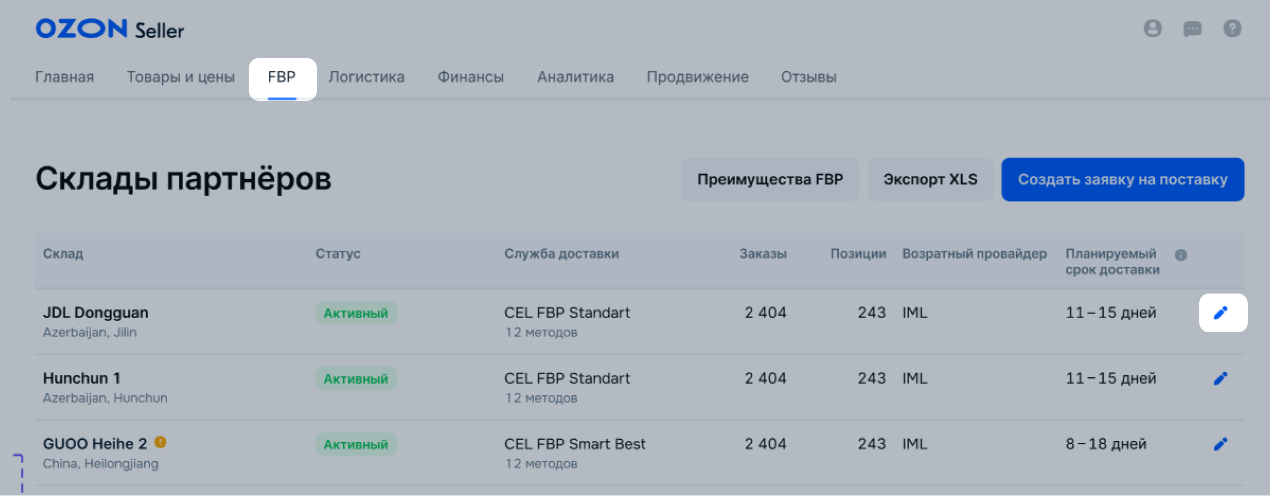Click the Преимущества FBP button
The image size is (1270, 496).
click(x=770, y=180)
